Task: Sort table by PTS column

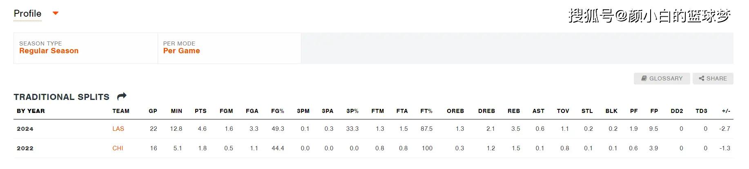Action: point(201,111)
